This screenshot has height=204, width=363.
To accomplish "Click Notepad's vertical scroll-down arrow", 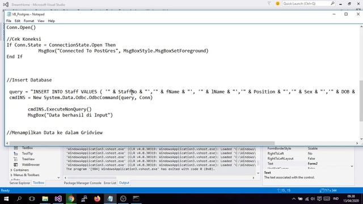I will pyautogui.click(x=361, y=139).
